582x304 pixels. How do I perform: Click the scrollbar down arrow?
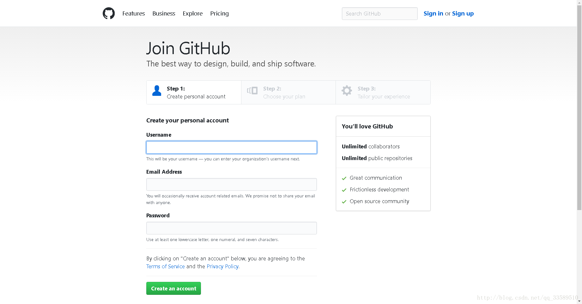pyautogui.click(x=579, y=301)
